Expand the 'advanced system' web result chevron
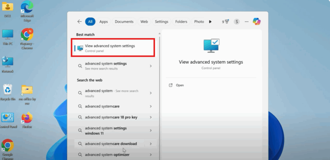This screenshot has width=330, height=160. (x=151, y=93)
